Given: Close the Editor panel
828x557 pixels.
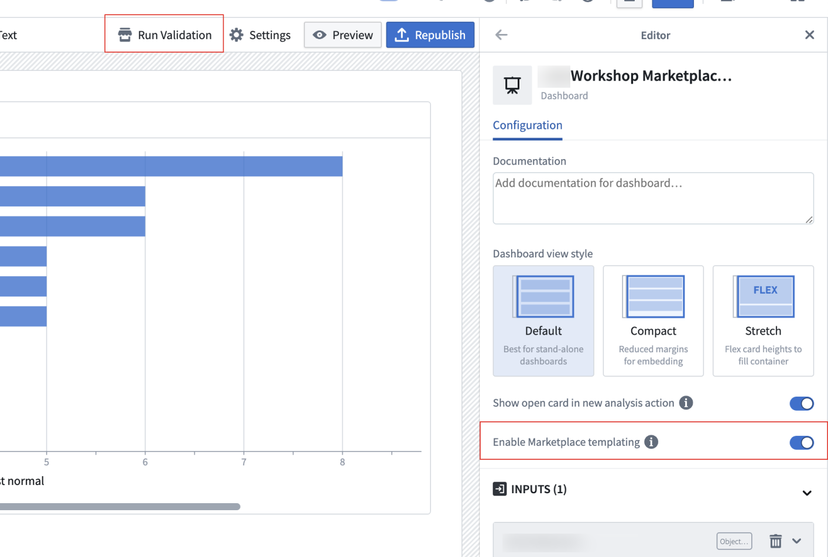Looking at the screenshot, I should pos(809,35).
